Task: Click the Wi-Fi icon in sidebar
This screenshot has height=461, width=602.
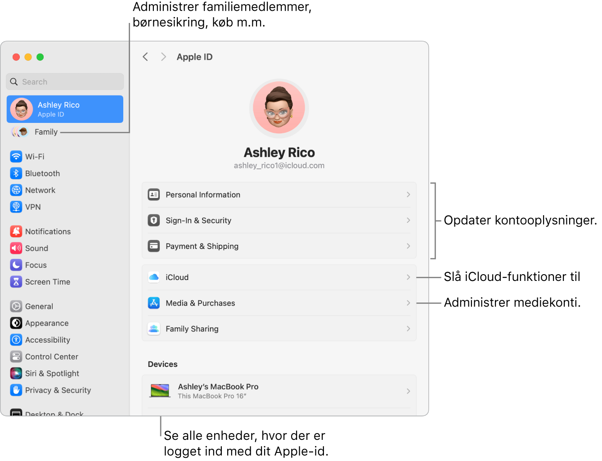Action: (16, 157)
